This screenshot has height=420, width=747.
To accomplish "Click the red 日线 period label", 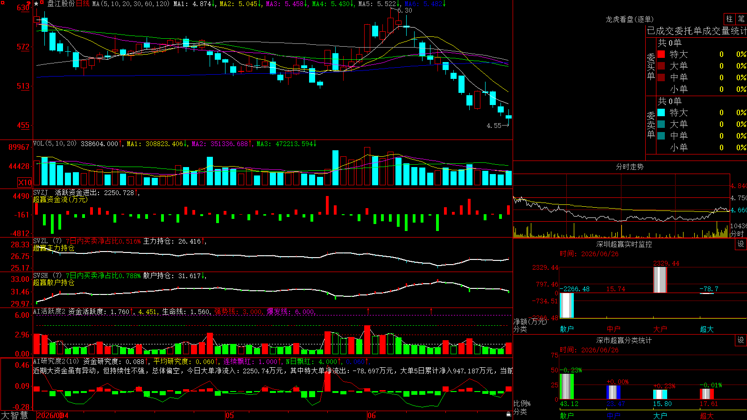I will [83, 4].
